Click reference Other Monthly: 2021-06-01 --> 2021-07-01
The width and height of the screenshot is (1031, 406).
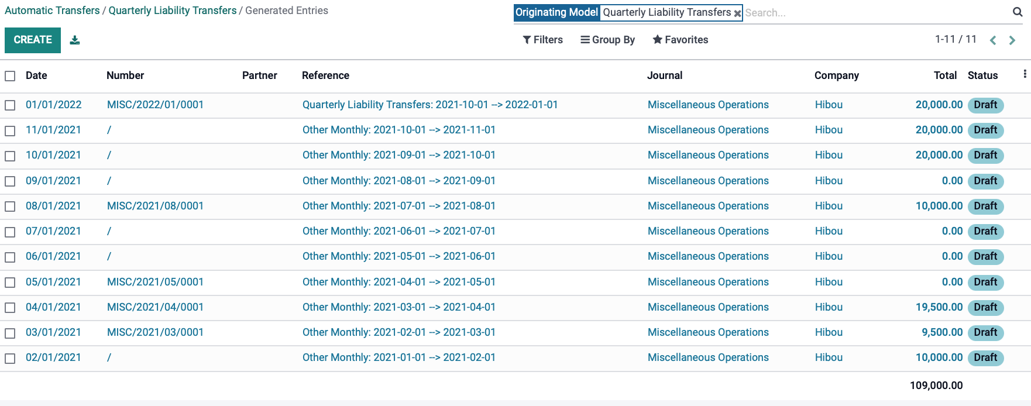point(399,231)
